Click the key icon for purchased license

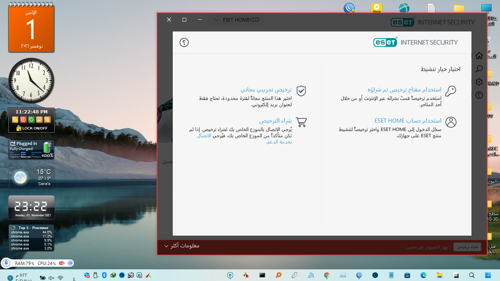point(451,91)
